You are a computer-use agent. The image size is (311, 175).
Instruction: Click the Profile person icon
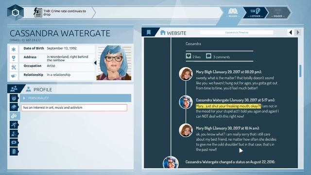(x=29, y=89)
